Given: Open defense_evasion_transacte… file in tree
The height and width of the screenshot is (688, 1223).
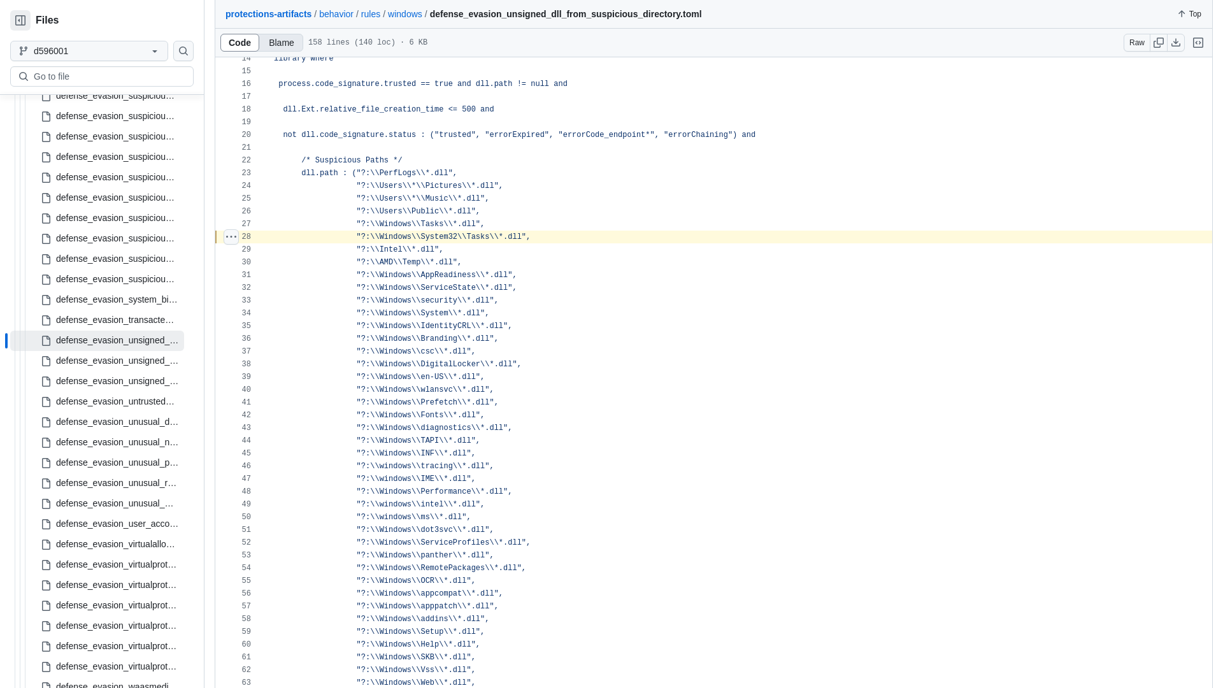Looking at the screenshot, I should [115, 320].
